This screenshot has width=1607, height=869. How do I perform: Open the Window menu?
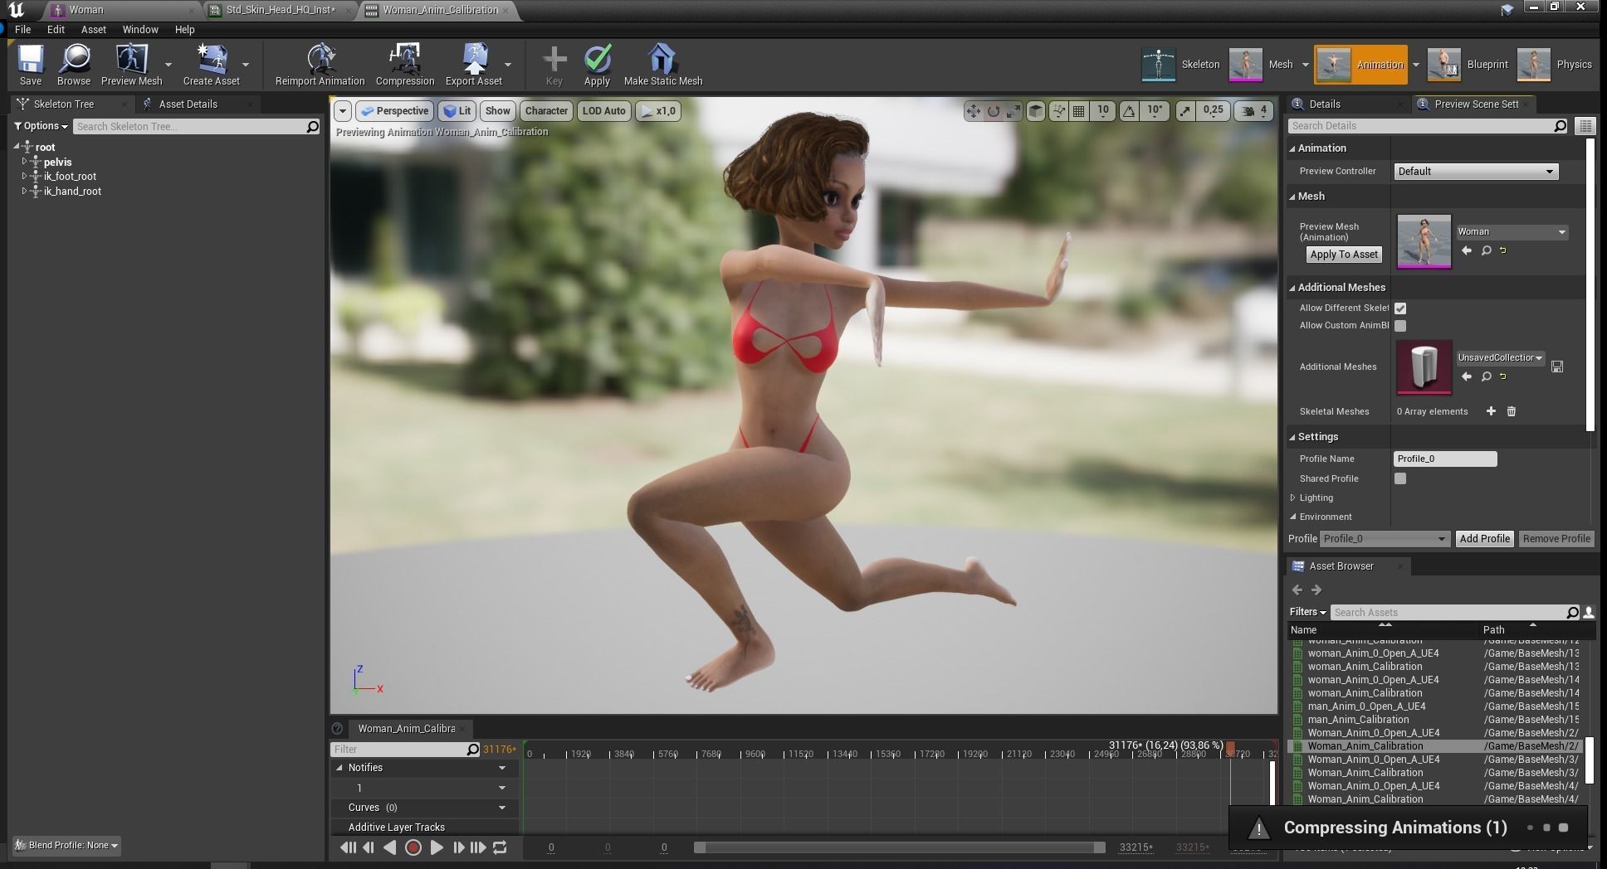point(140,29)
